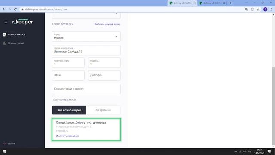Open a new browser tab
Screen dimensions: 275x155
pyautogui.click(x=231, y=3)
